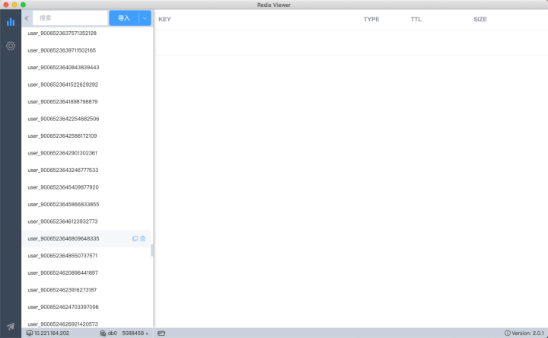Click Version: 2.0.1 label
This screenshot has height=338, width=548.
coord(527,333)
